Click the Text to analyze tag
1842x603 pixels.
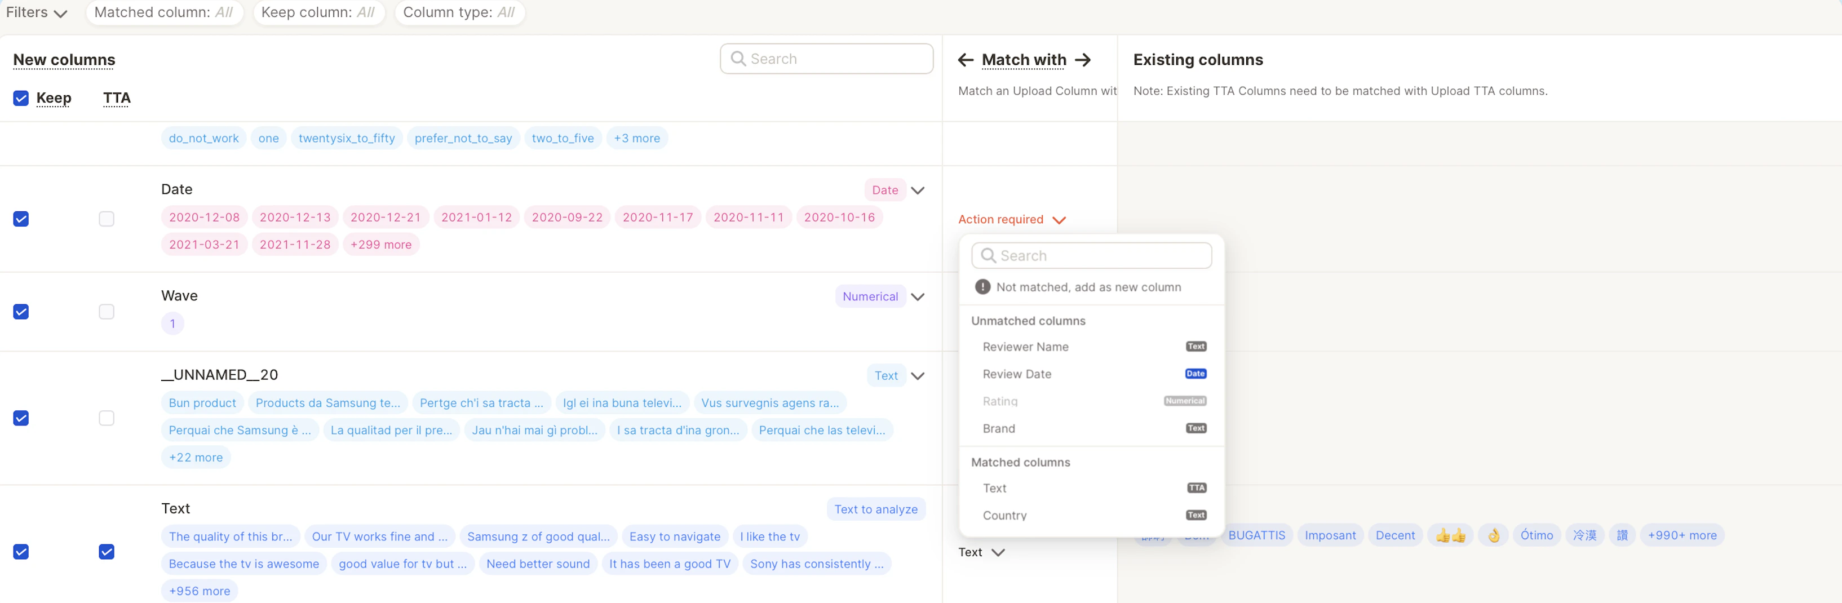pyautogui.click(x=875, y=509)
